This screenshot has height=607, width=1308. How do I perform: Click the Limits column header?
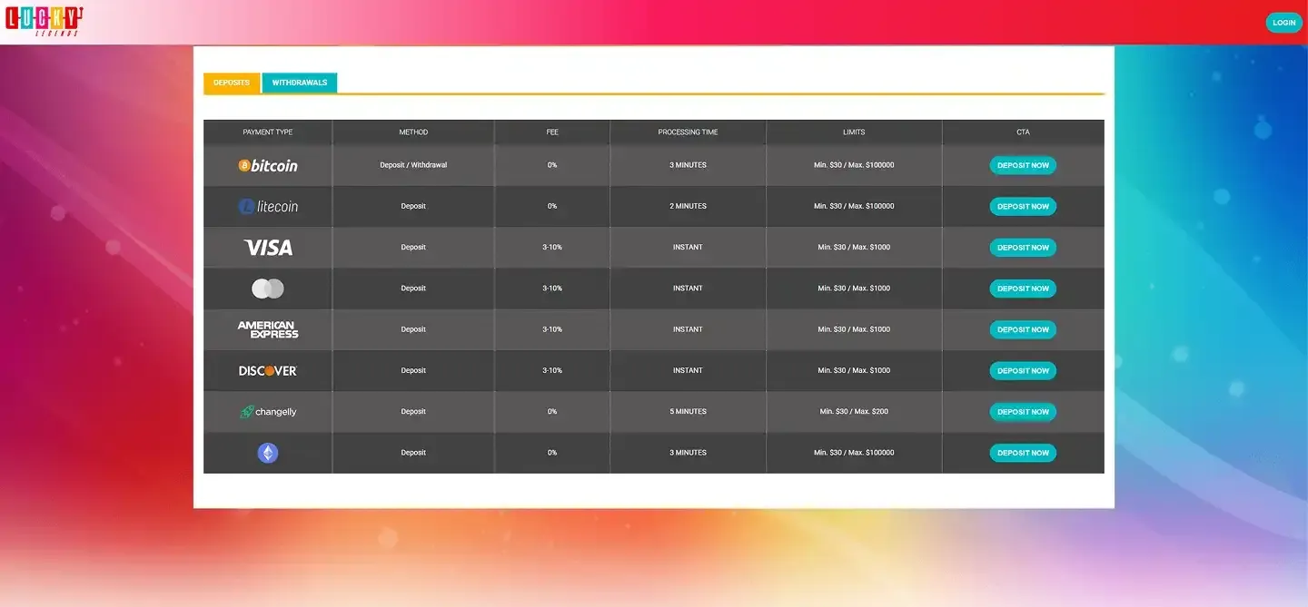[854, 132]
